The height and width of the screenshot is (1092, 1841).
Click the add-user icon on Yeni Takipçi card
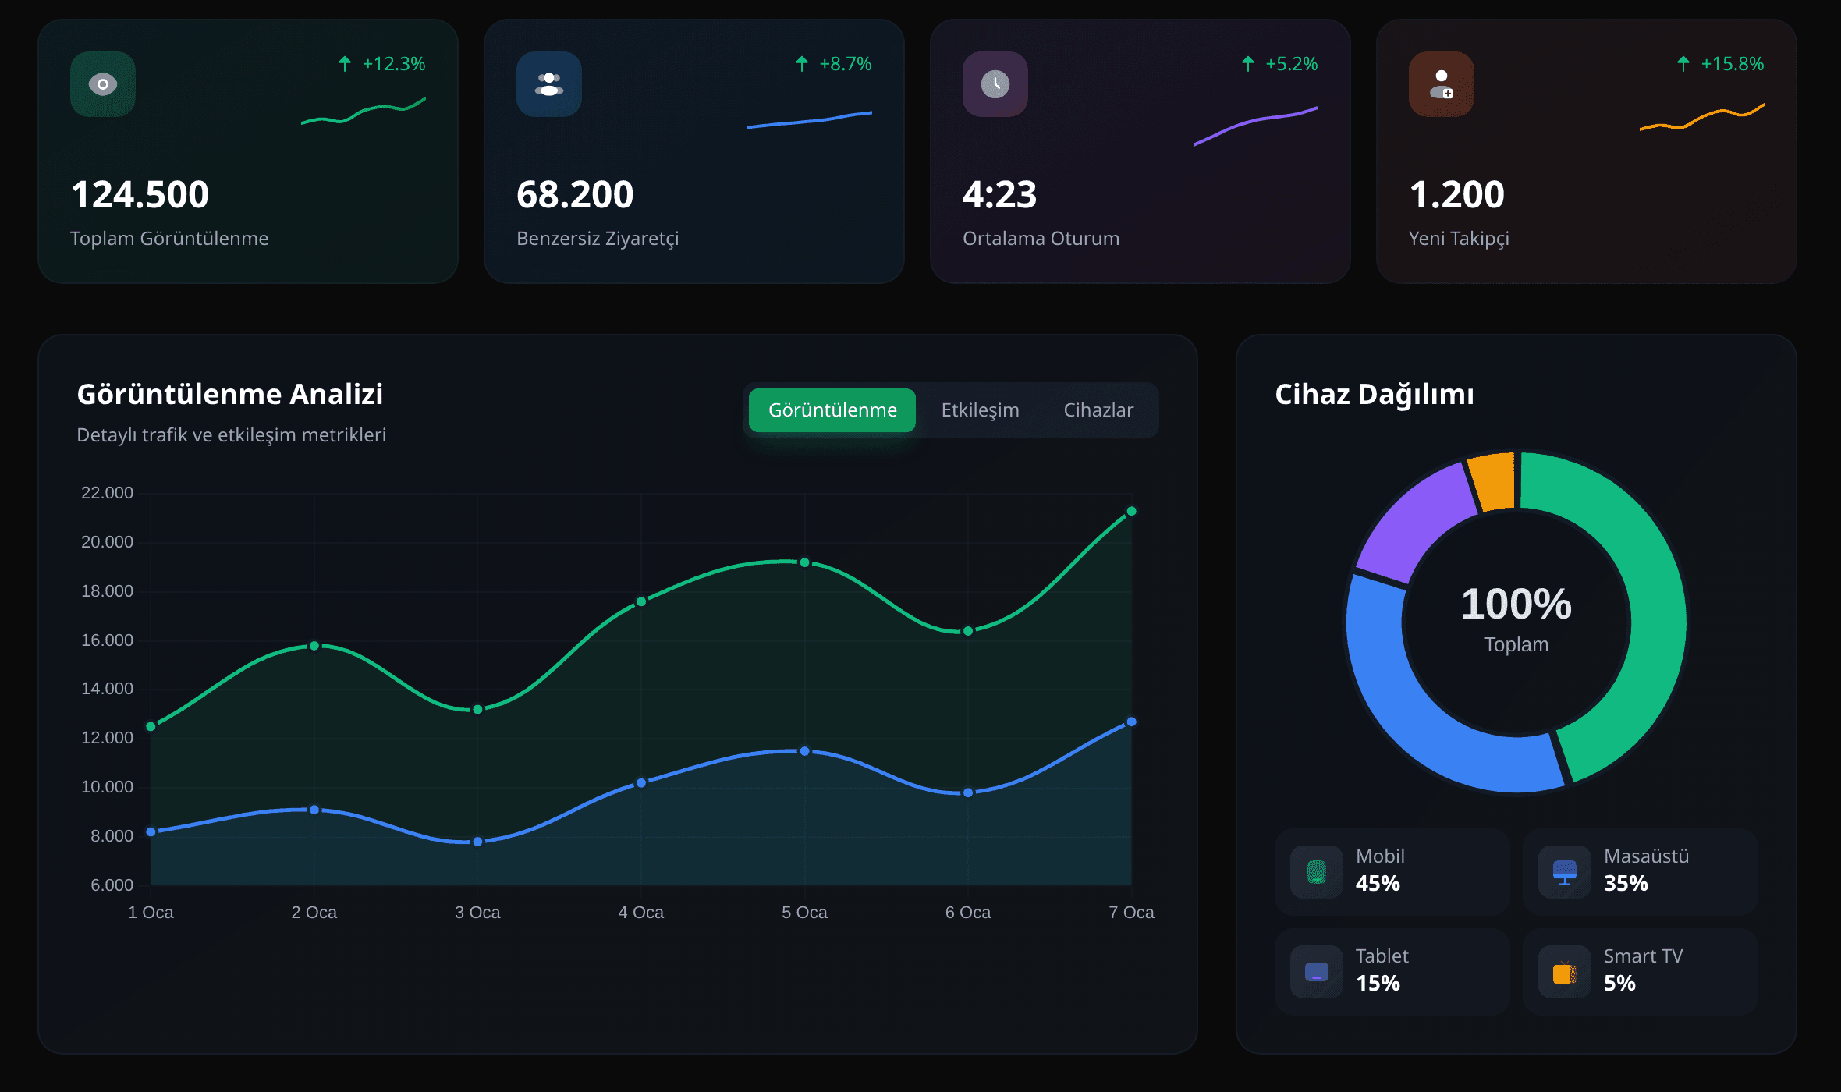tap(1442, 84)
